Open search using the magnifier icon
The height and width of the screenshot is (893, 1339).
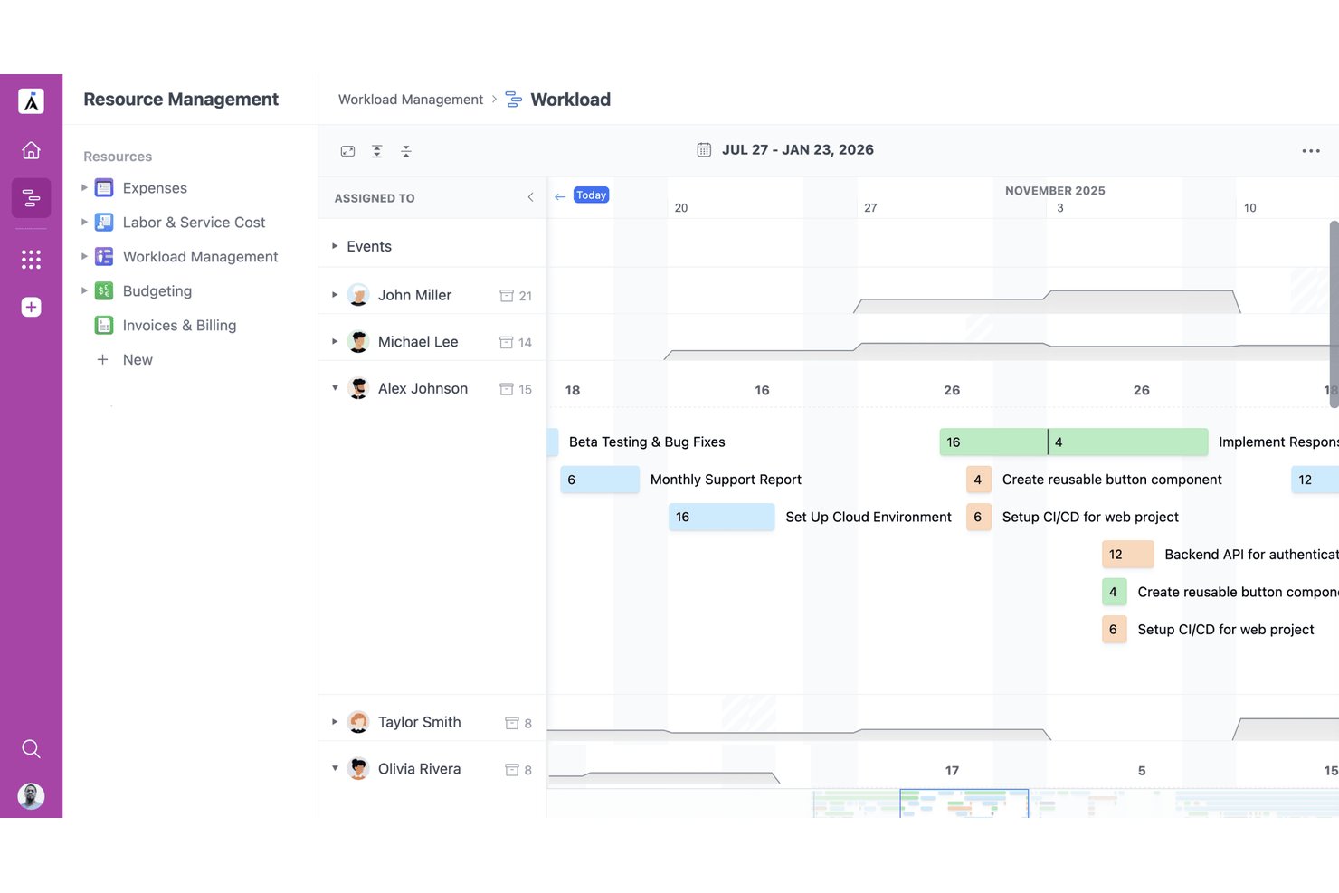tap(31, 749)
